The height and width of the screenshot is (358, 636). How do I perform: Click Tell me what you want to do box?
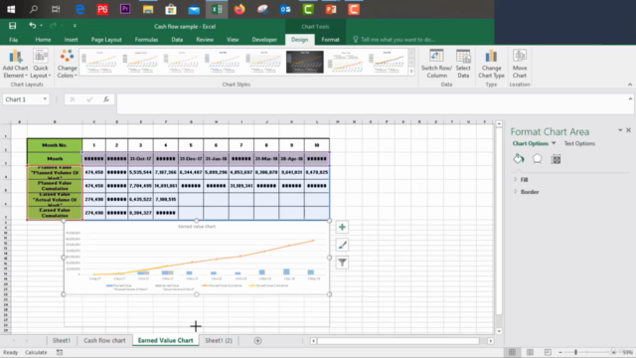tap(397, 40)
